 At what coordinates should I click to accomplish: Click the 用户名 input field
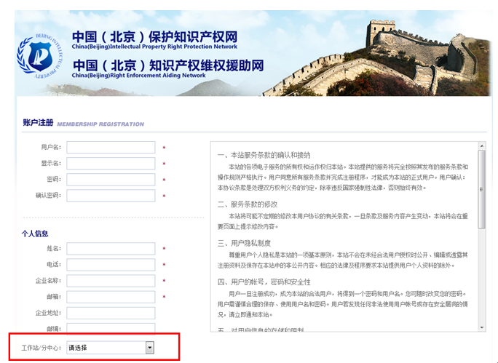tap(111, 148)
